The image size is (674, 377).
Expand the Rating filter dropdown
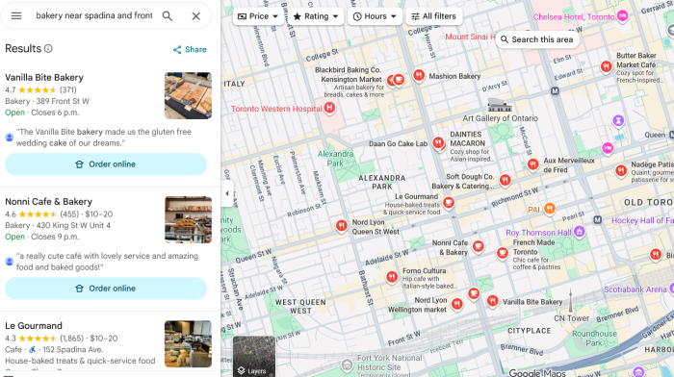(316, 16)
